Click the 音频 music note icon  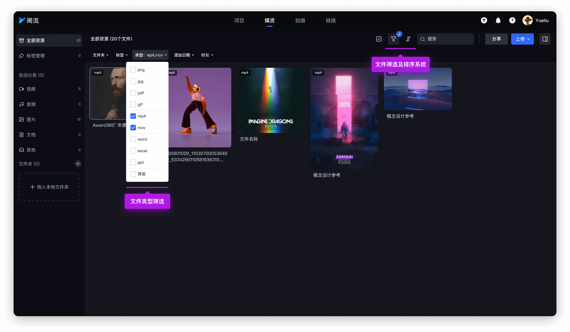[x=21, y=104]
